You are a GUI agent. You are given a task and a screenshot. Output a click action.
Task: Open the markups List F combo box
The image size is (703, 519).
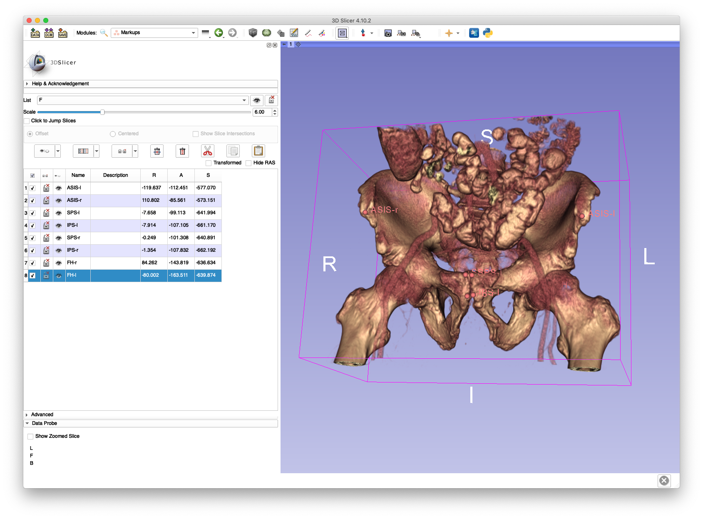coord(143,100)
